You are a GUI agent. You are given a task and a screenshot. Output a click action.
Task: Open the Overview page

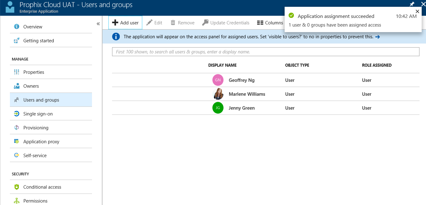[x=51, y=27]
